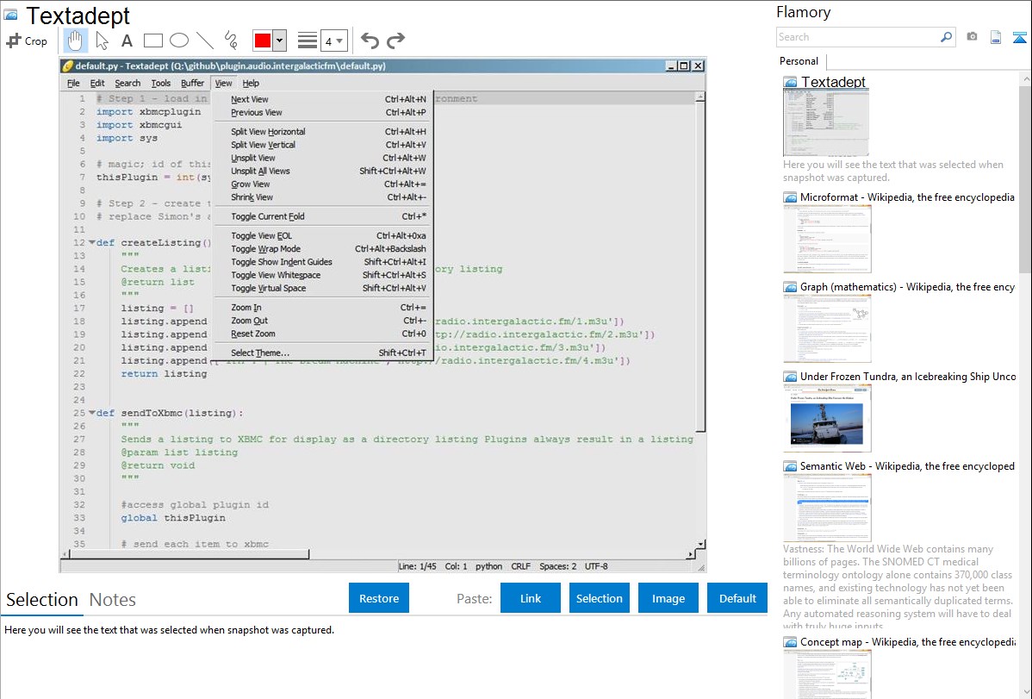Activate the hand pan tool
The image size is (1032, 699).
75,41
